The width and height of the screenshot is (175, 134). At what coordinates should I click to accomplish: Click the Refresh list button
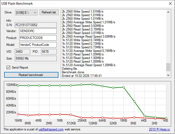pyautogui.click(x=49, y=12)
